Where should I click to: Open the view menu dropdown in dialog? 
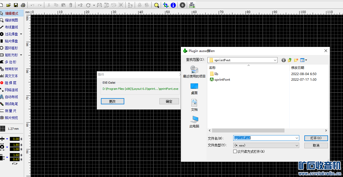[x=304, y=60]
